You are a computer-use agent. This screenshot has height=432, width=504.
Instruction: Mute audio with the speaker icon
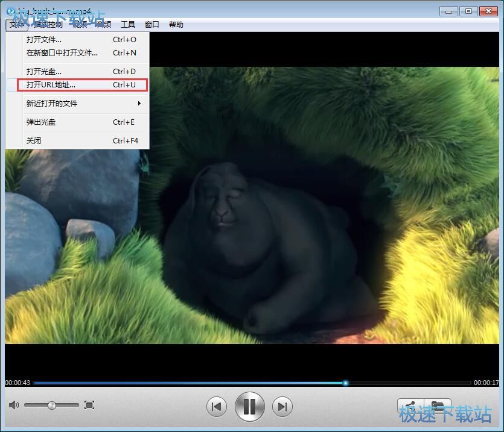point(13,405)
